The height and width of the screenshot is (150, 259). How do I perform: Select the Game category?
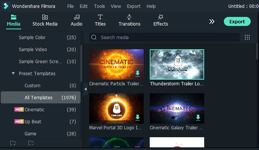(x=40, y=133)
